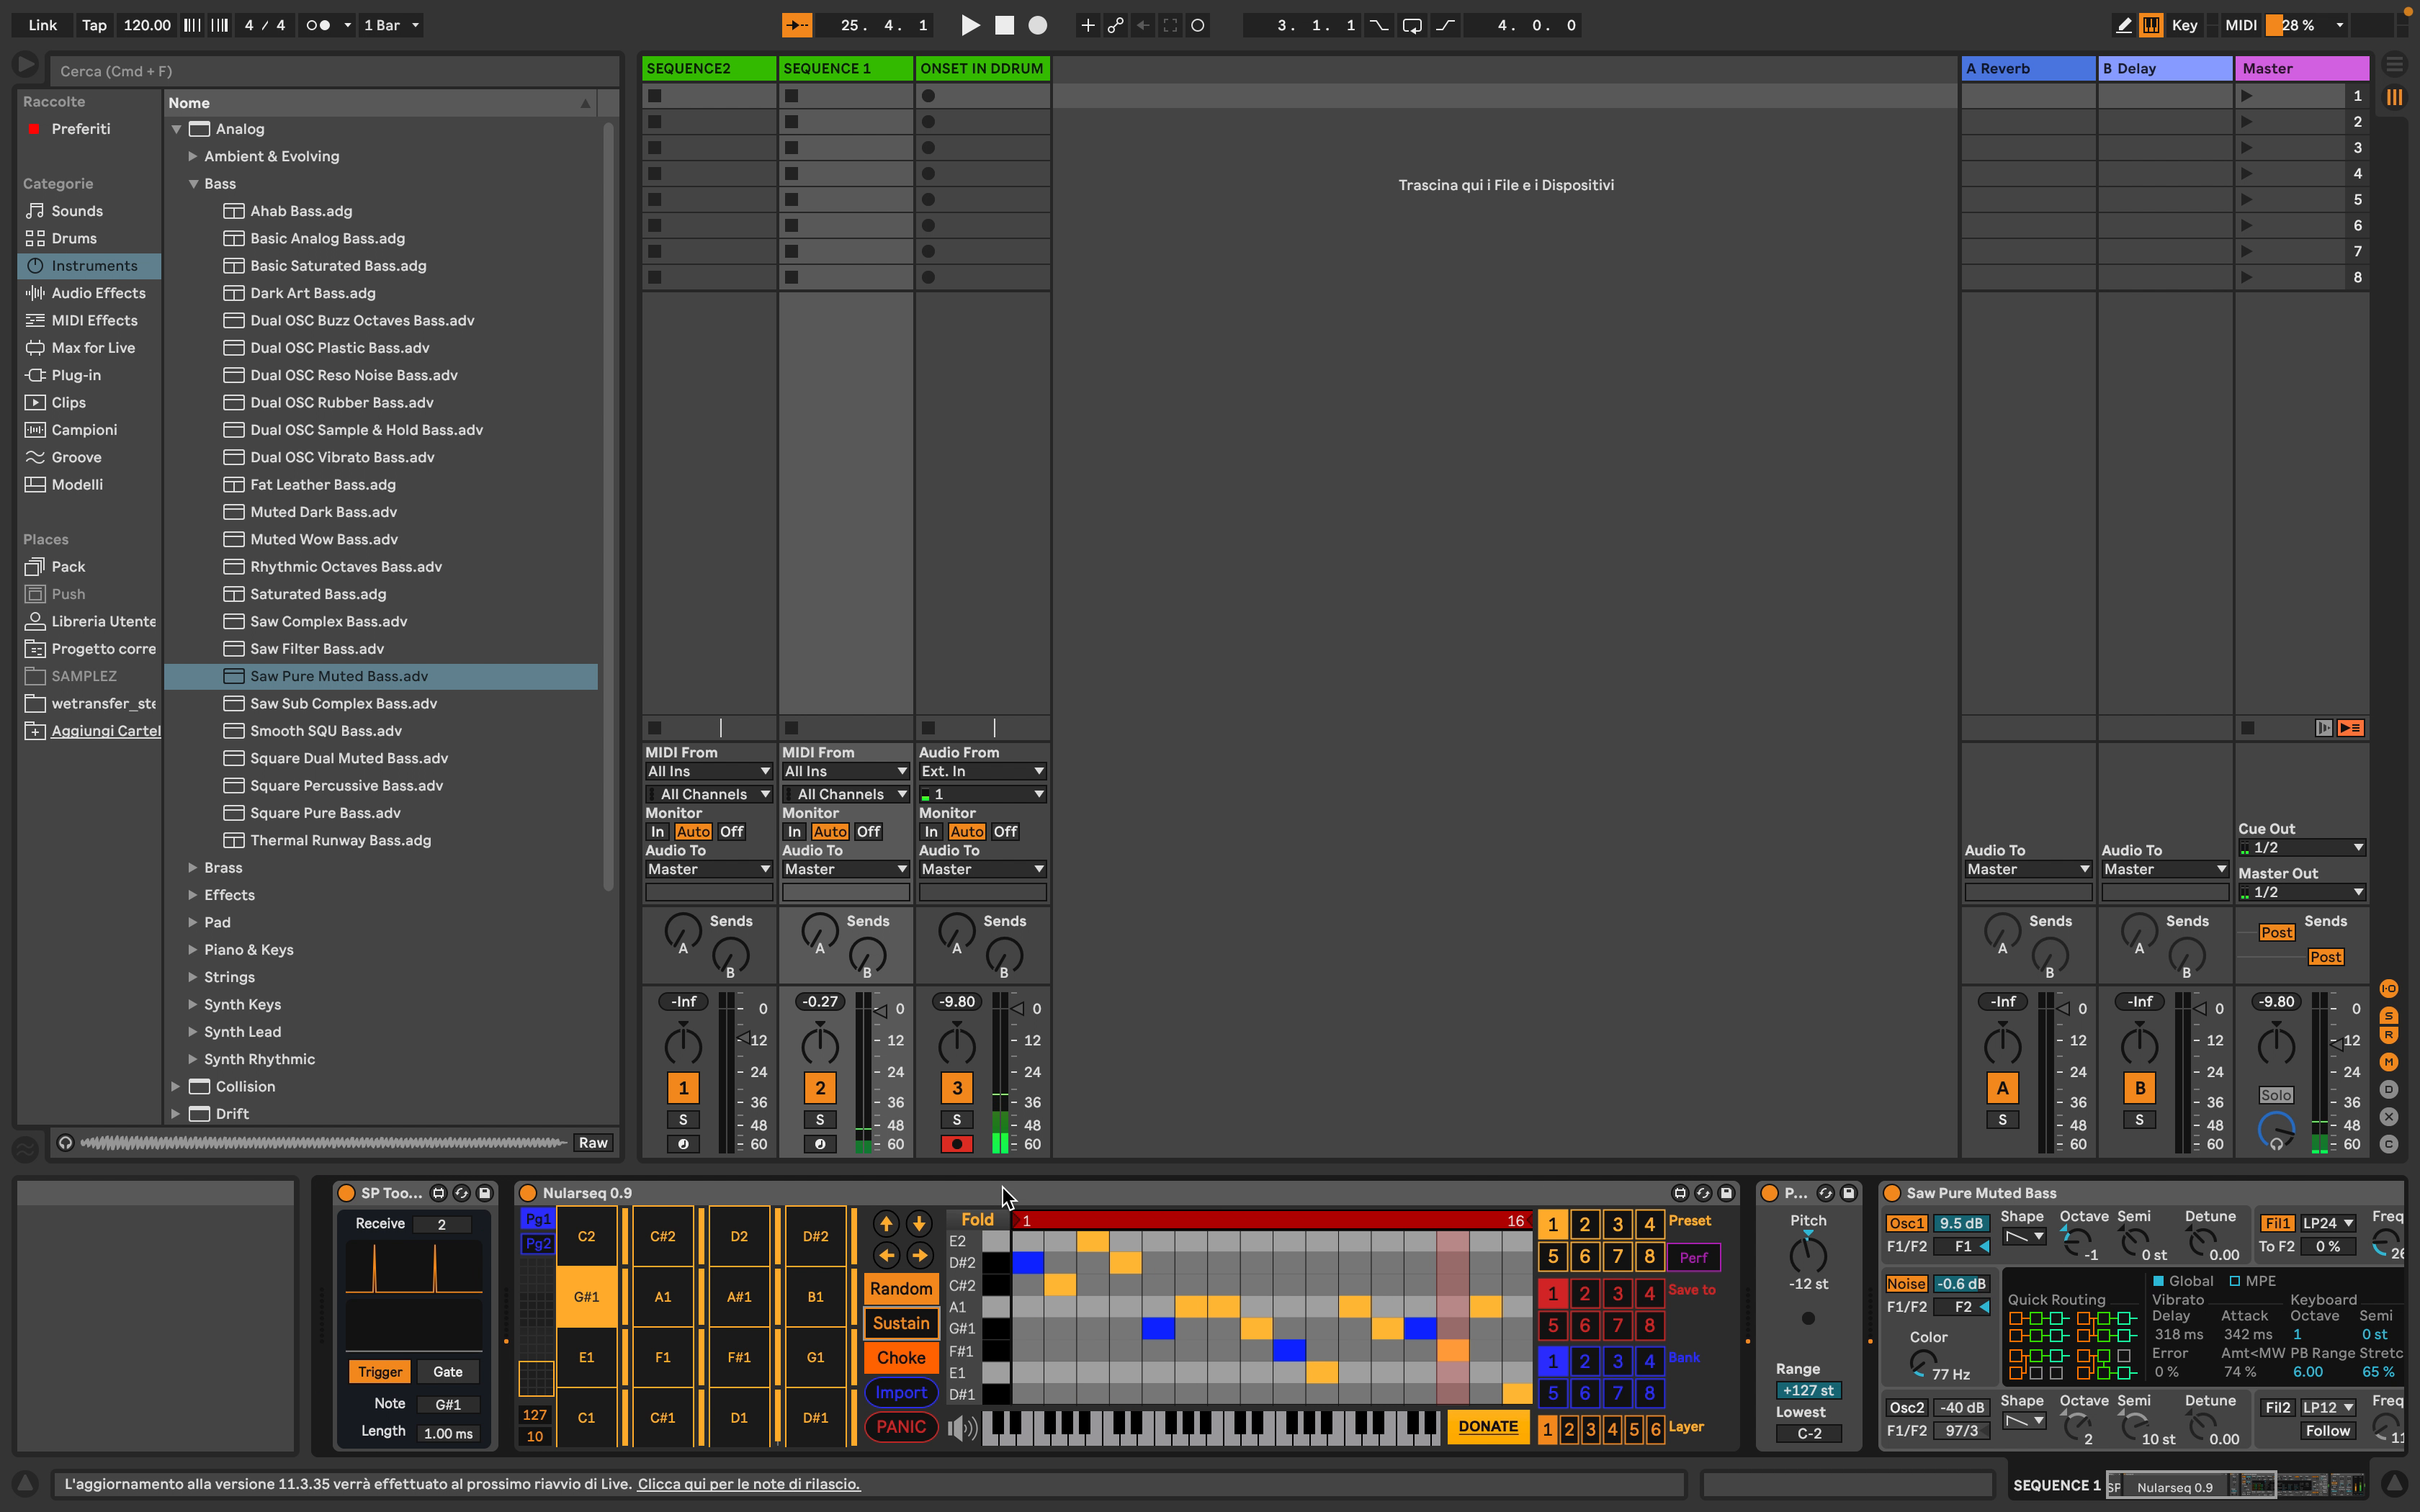Open SEQUENCE2 MIDI From All Ins dropdown

point(708,771)
